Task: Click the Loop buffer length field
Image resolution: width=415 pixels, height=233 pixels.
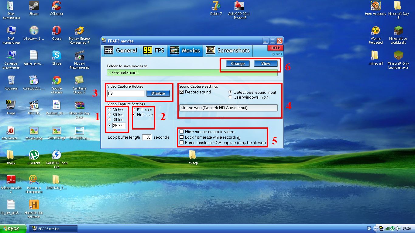Action: coord(147,137)
